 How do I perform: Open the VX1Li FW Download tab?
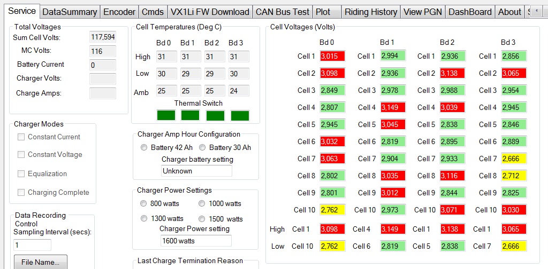tap(209, 12)
